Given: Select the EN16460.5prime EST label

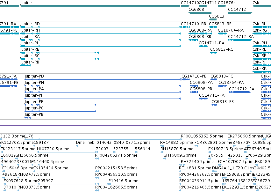Looking at the screenshot, I should [x=48, y=162].
